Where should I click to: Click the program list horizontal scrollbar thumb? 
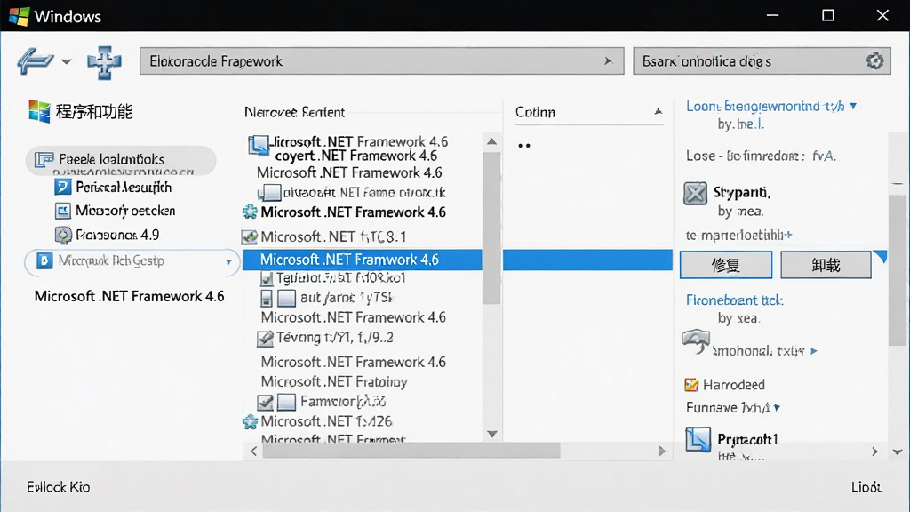tap(411, 451)
